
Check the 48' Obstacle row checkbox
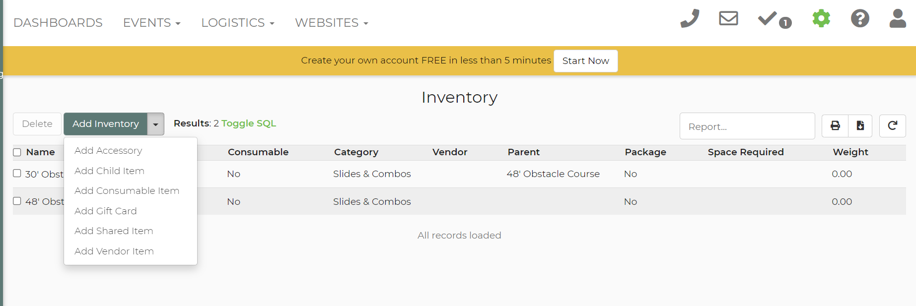point(17,201)
